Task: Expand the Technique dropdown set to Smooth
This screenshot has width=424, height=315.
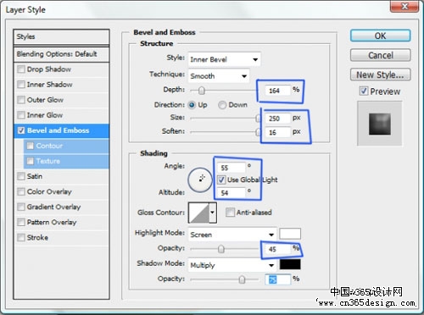Action: point(219,76)
